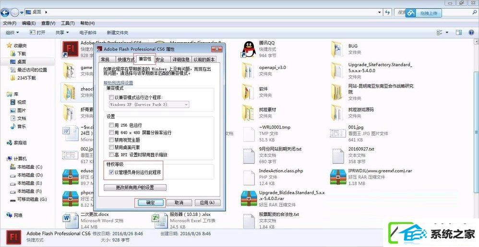Open the help question mark icon

[470, 32]
